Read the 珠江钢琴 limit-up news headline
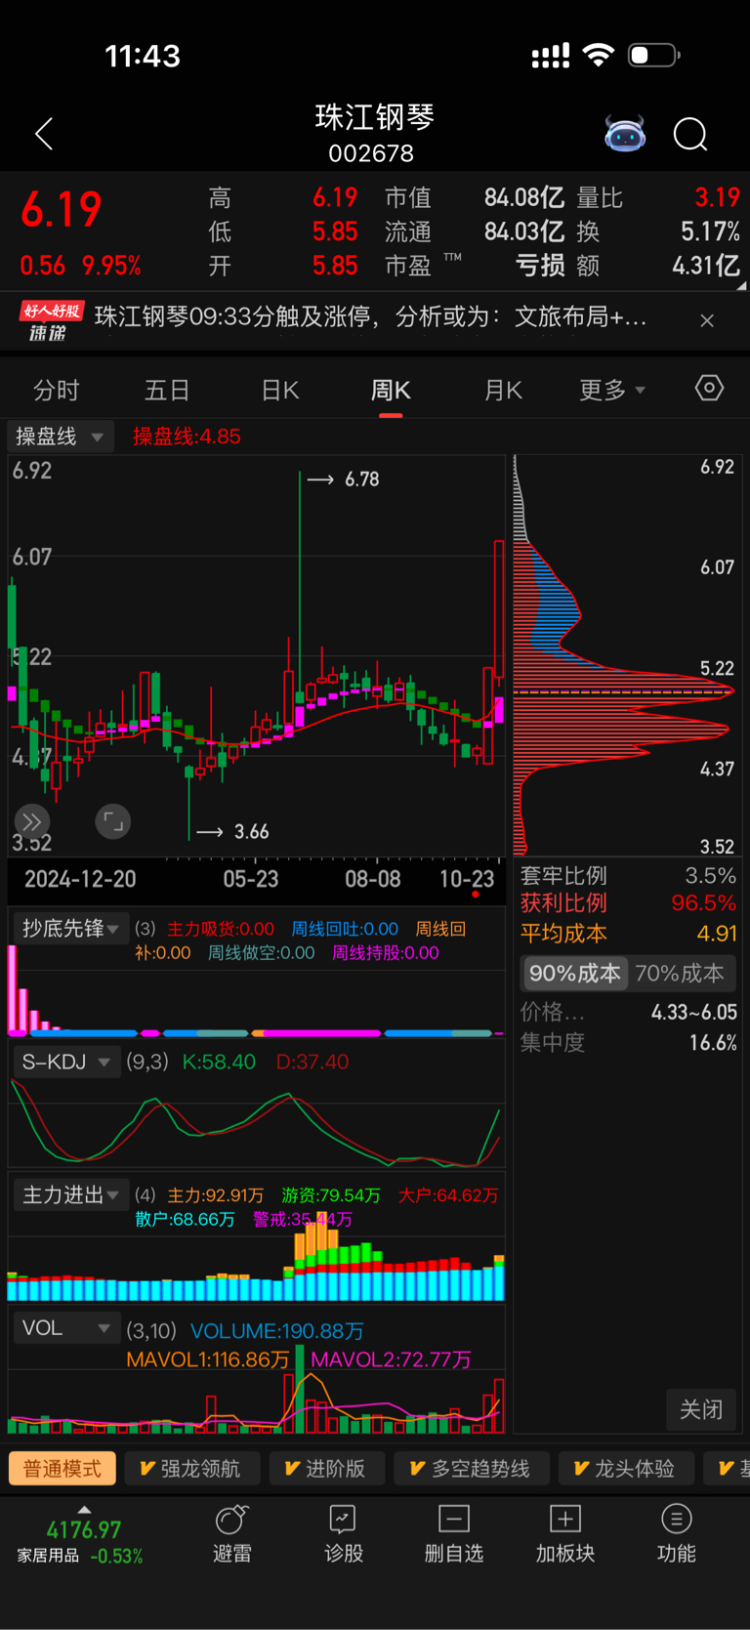The image size is (750, 1630). [370, 317]
